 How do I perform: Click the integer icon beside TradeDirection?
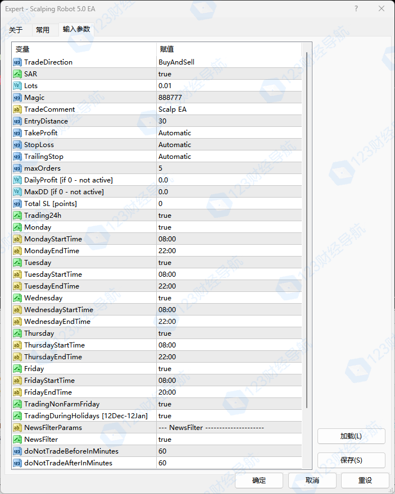[17, 62]
